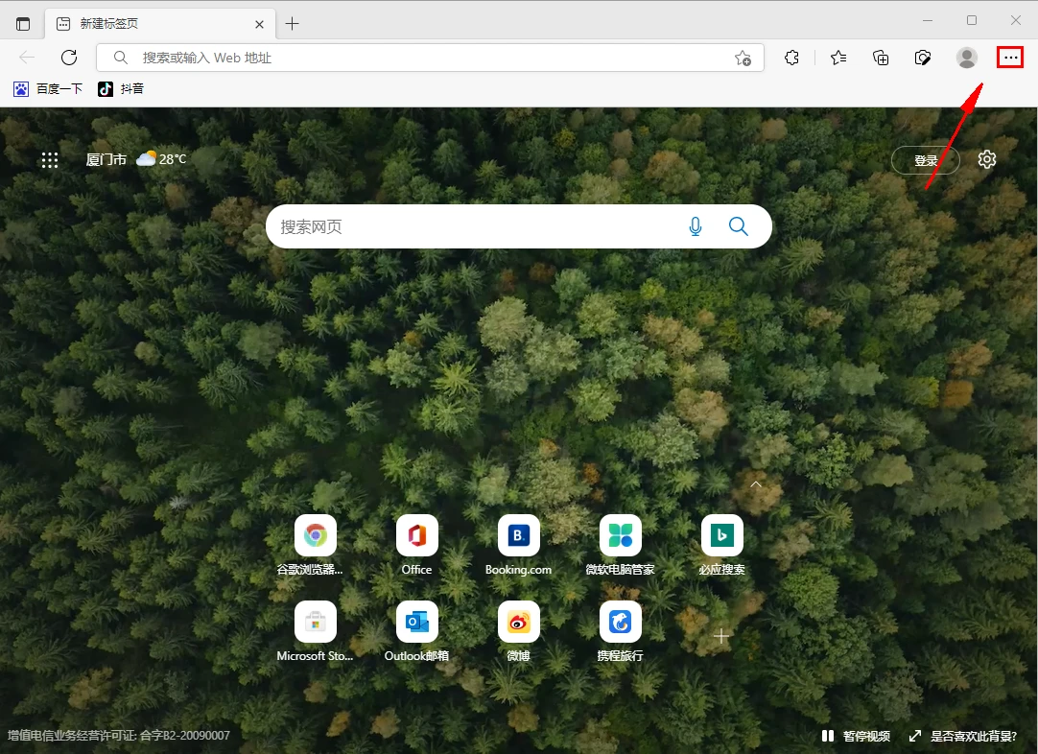Click the 登录 sign-in button
The width and height of the screenshot is (1038, 754).
926,160
